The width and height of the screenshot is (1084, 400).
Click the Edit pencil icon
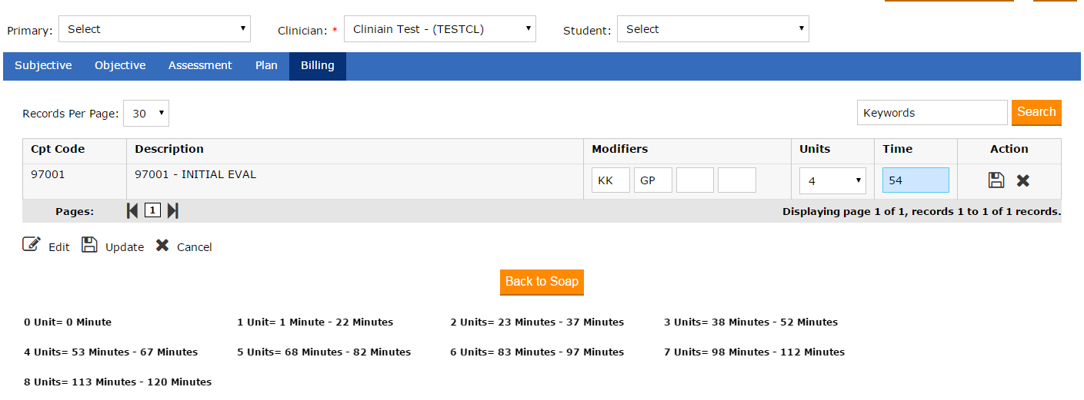31,245
